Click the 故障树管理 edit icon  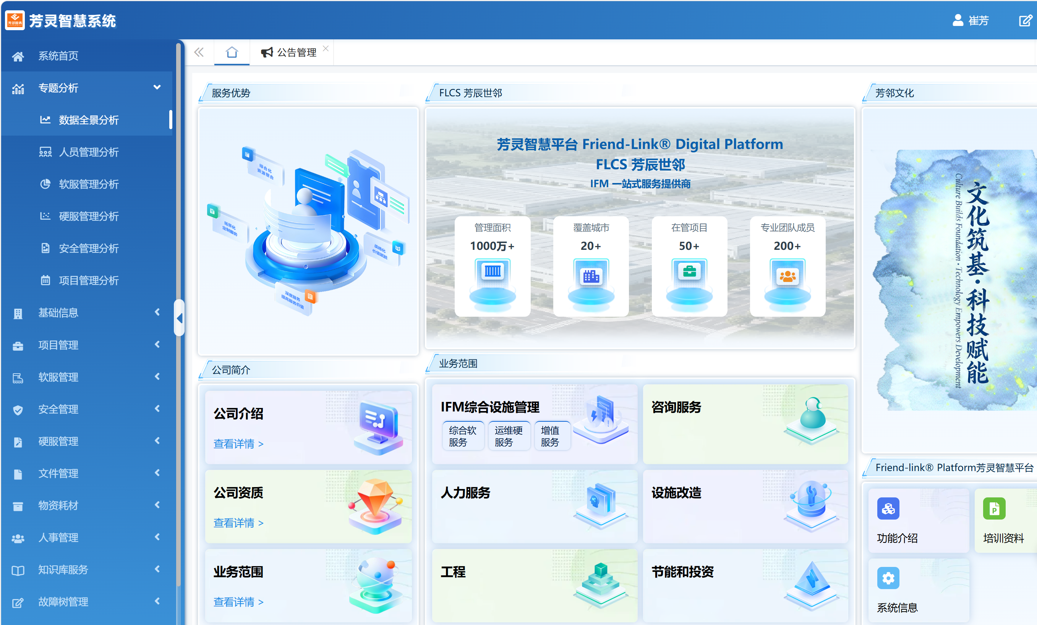[x=18, y=603]
